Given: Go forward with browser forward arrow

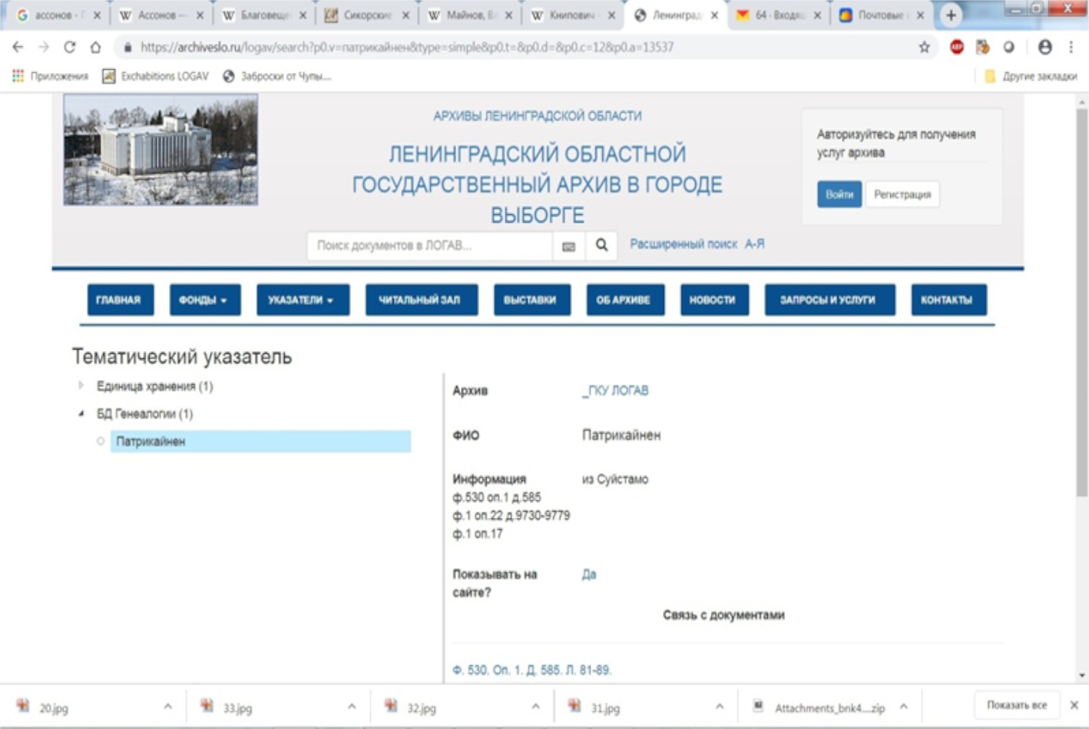Looking at the screenshot, I should [x=44, y=47].
